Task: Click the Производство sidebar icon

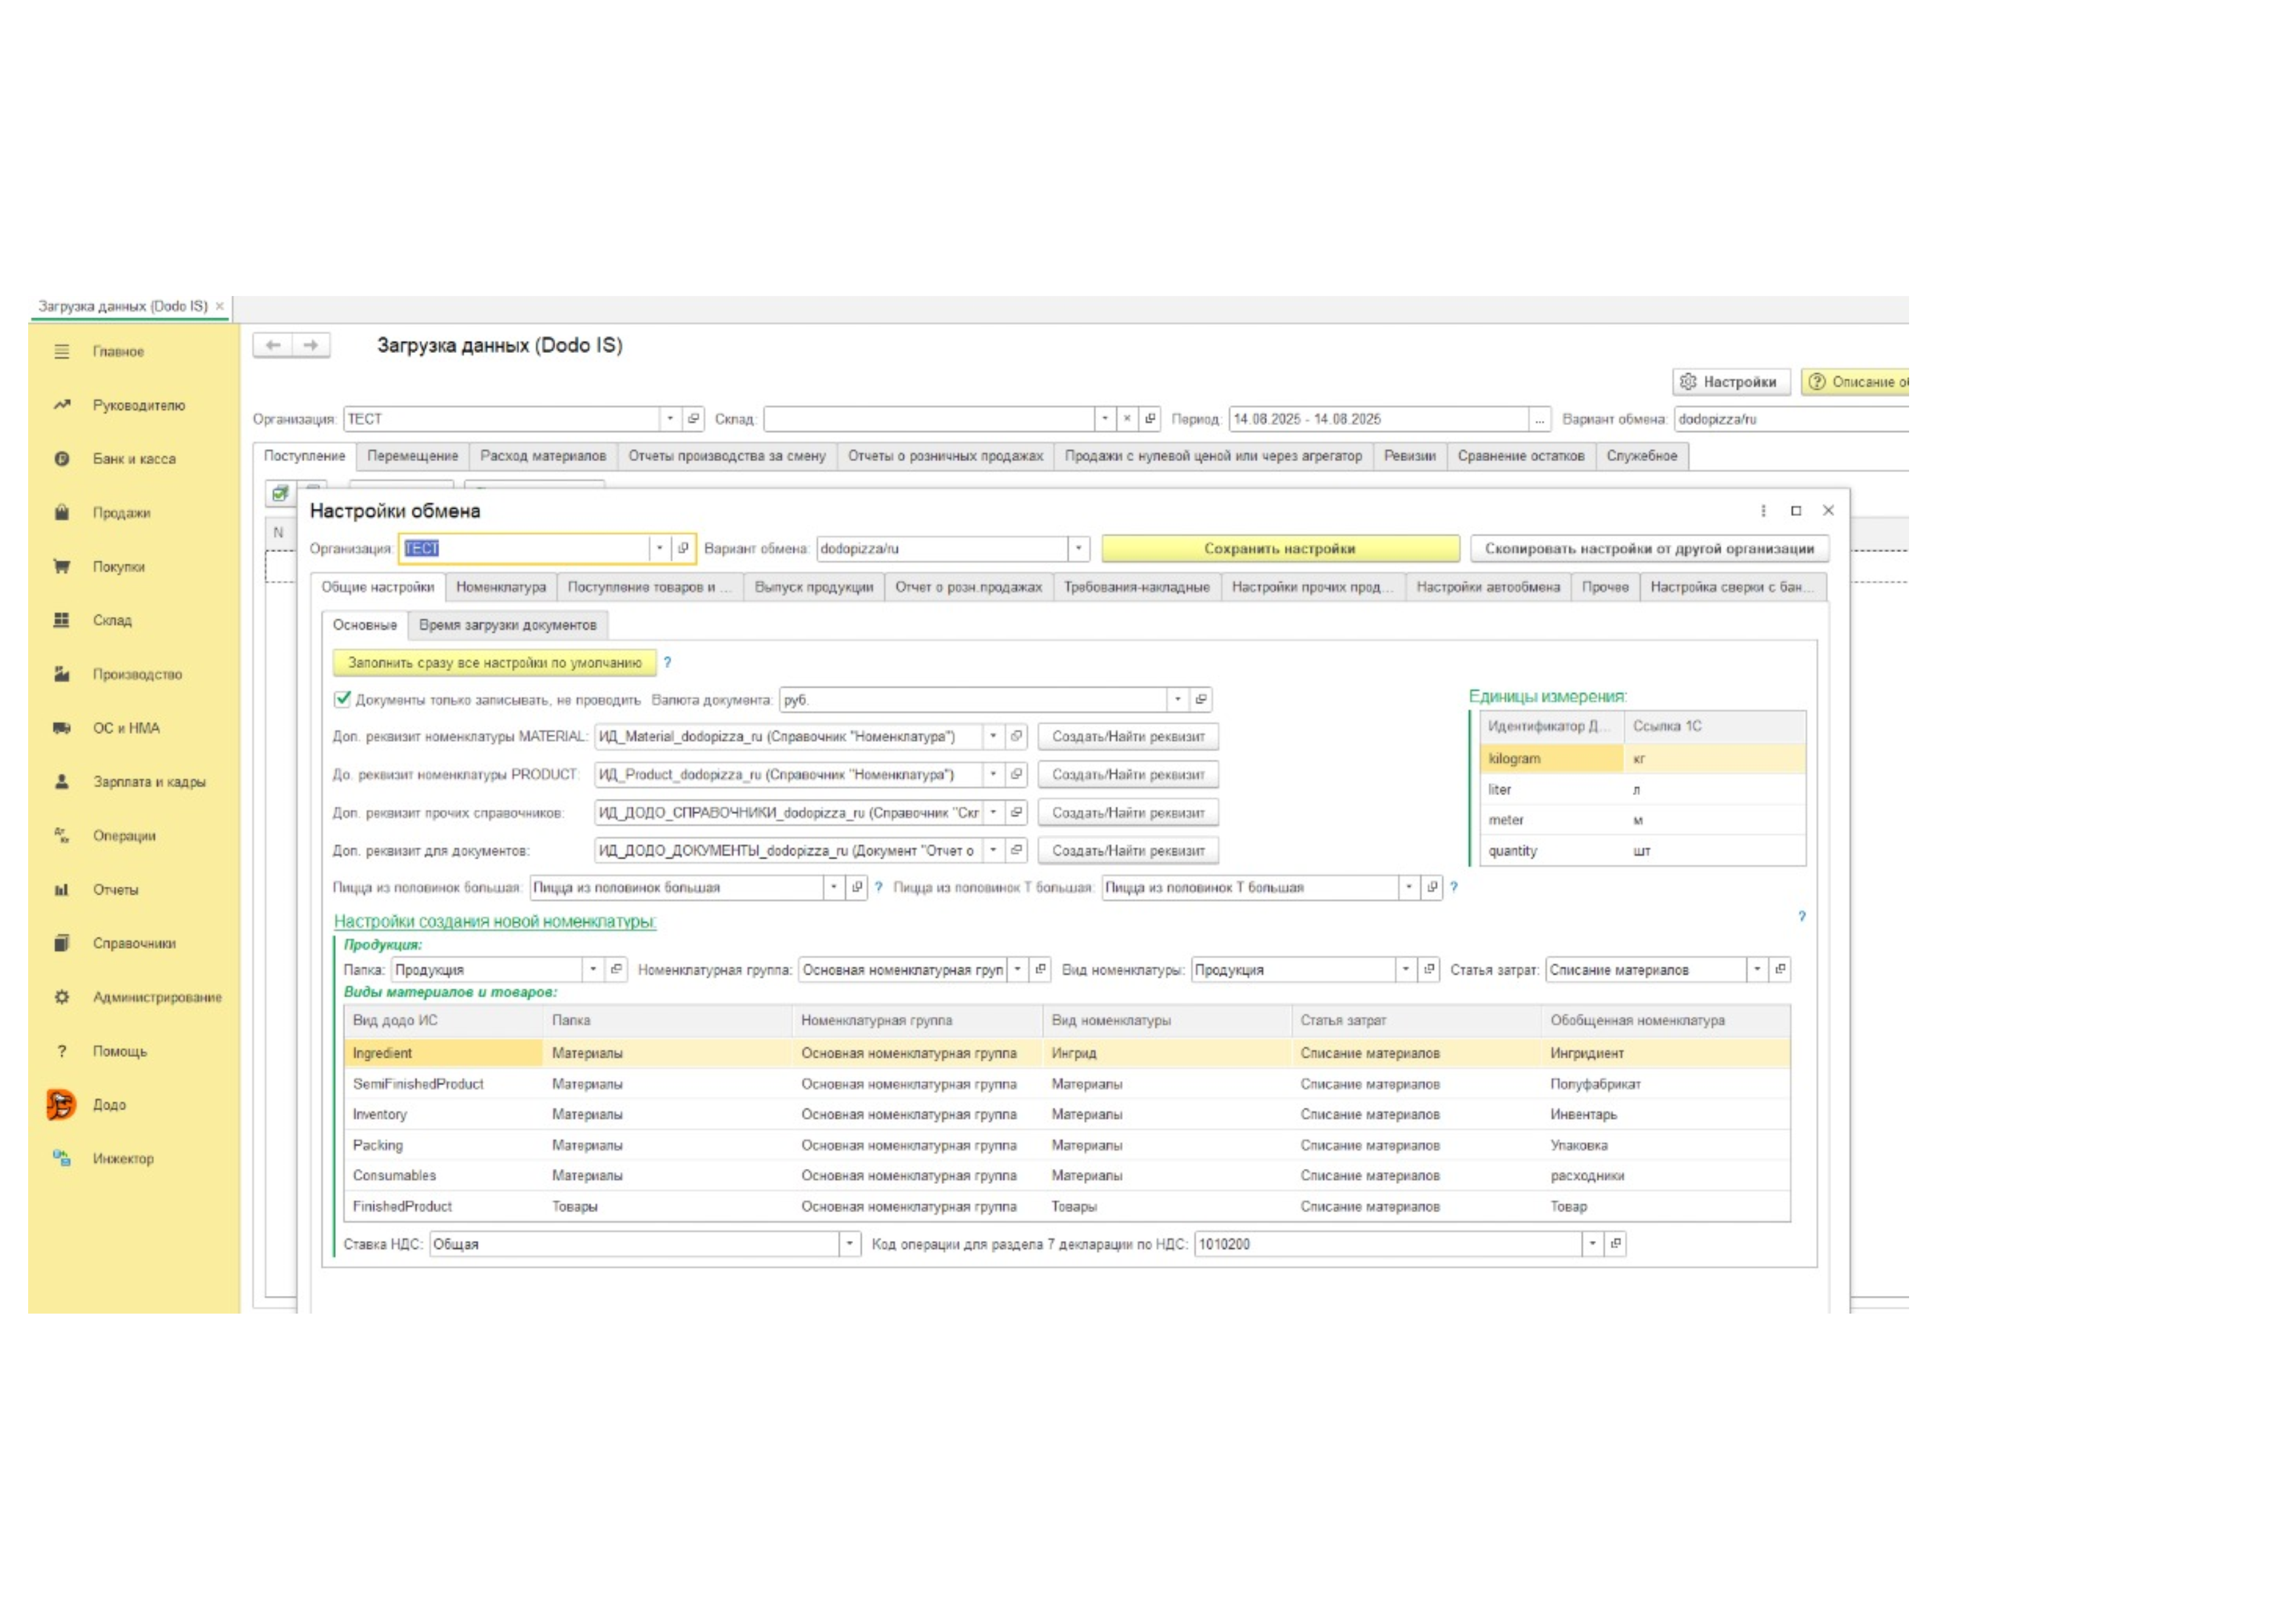Action: [x=62, y=674]
